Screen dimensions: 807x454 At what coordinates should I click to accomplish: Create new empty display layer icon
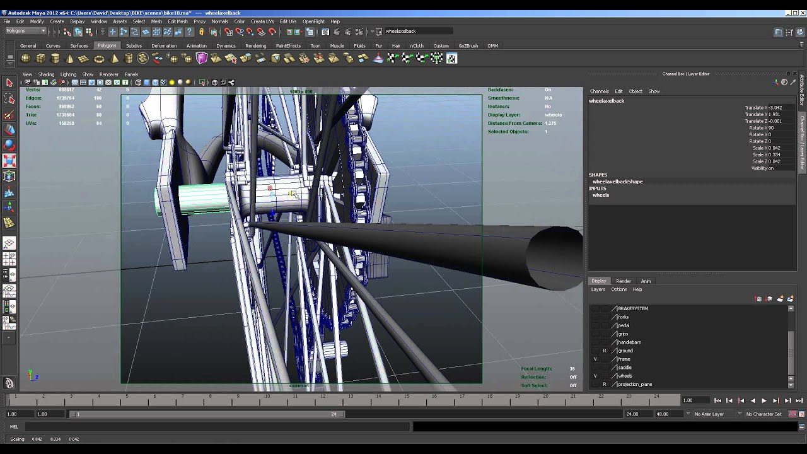pos(780,299)
